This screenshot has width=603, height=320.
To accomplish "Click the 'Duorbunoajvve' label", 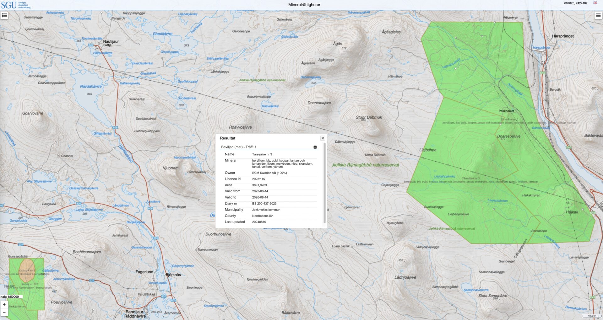I will [218, 234].
